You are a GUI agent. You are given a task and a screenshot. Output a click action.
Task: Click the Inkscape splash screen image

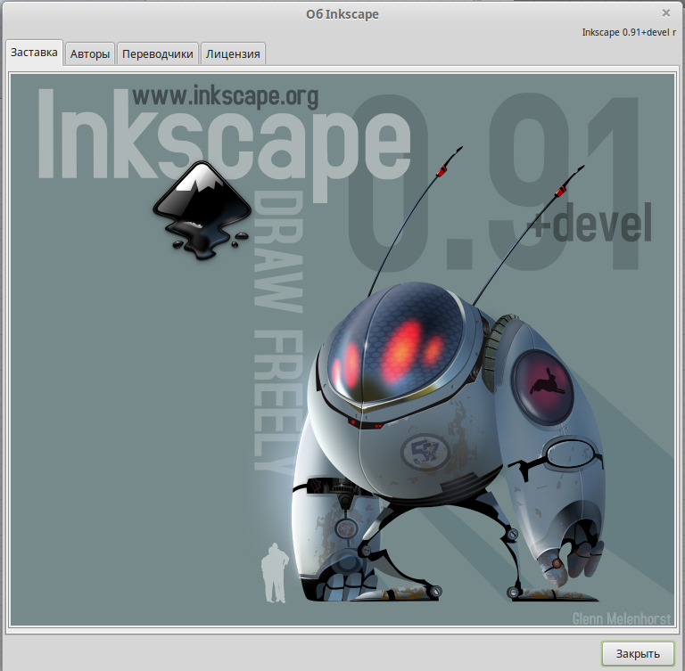click(x=342, y=349)
